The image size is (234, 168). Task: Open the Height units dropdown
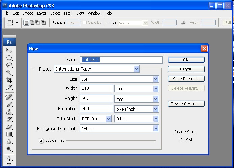137,99
